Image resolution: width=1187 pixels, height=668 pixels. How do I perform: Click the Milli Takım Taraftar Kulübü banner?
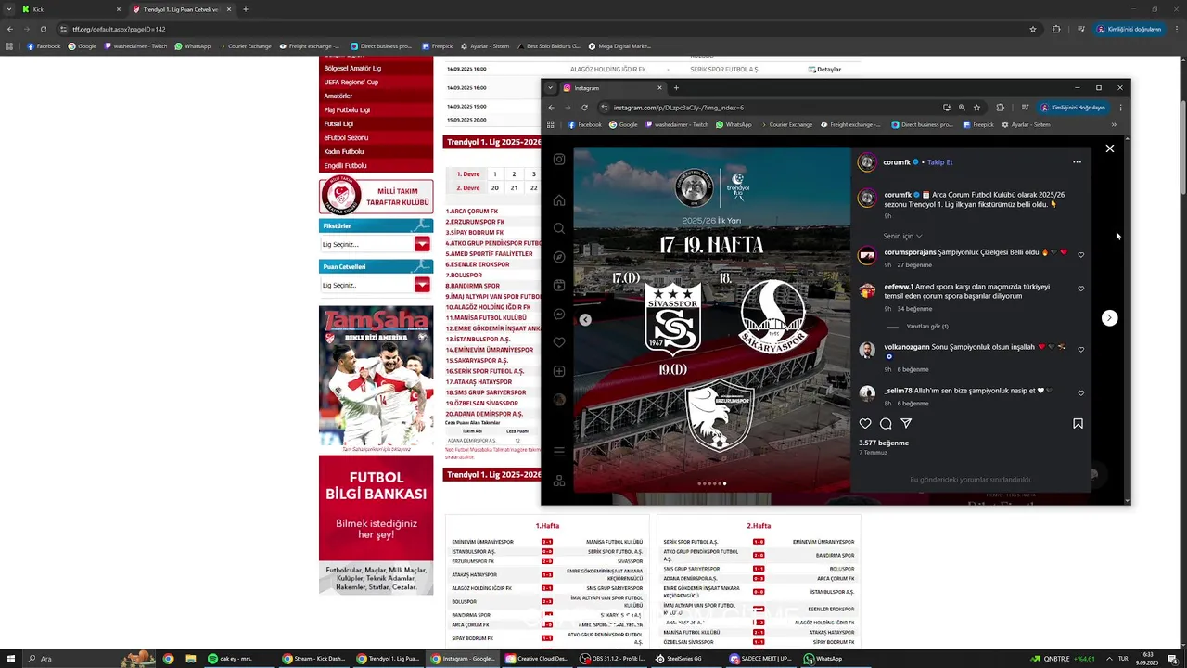tap(376, 197)
